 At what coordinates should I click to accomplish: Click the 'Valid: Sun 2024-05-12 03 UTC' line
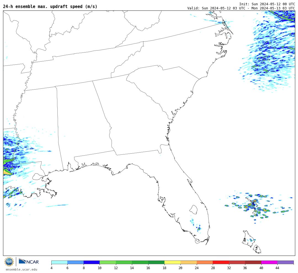coord(216,8)
